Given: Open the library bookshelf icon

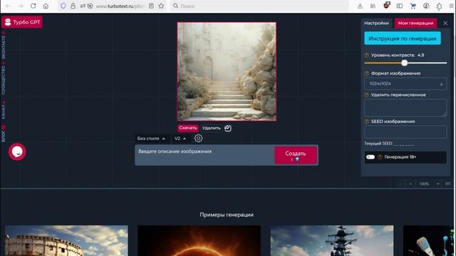Looking at the screenshot, I should [x=373, y=6].
